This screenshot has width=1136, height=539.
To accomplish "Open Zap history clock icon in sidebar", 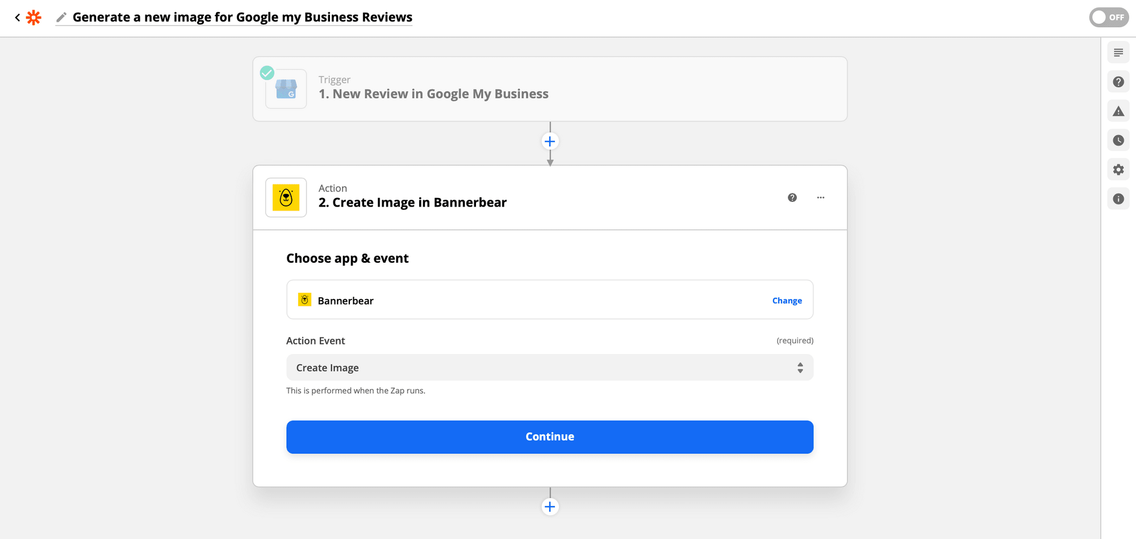I will click(1118, 140).
